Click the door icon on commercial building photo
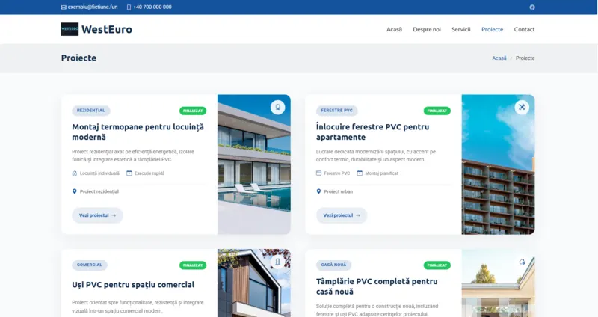598x317 pixels. 277,262
